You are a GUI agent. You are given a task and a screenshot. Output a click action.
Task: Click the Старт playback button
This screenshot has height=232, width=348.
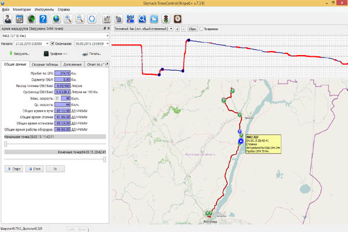pyautogui.click(x=14, y=169)
